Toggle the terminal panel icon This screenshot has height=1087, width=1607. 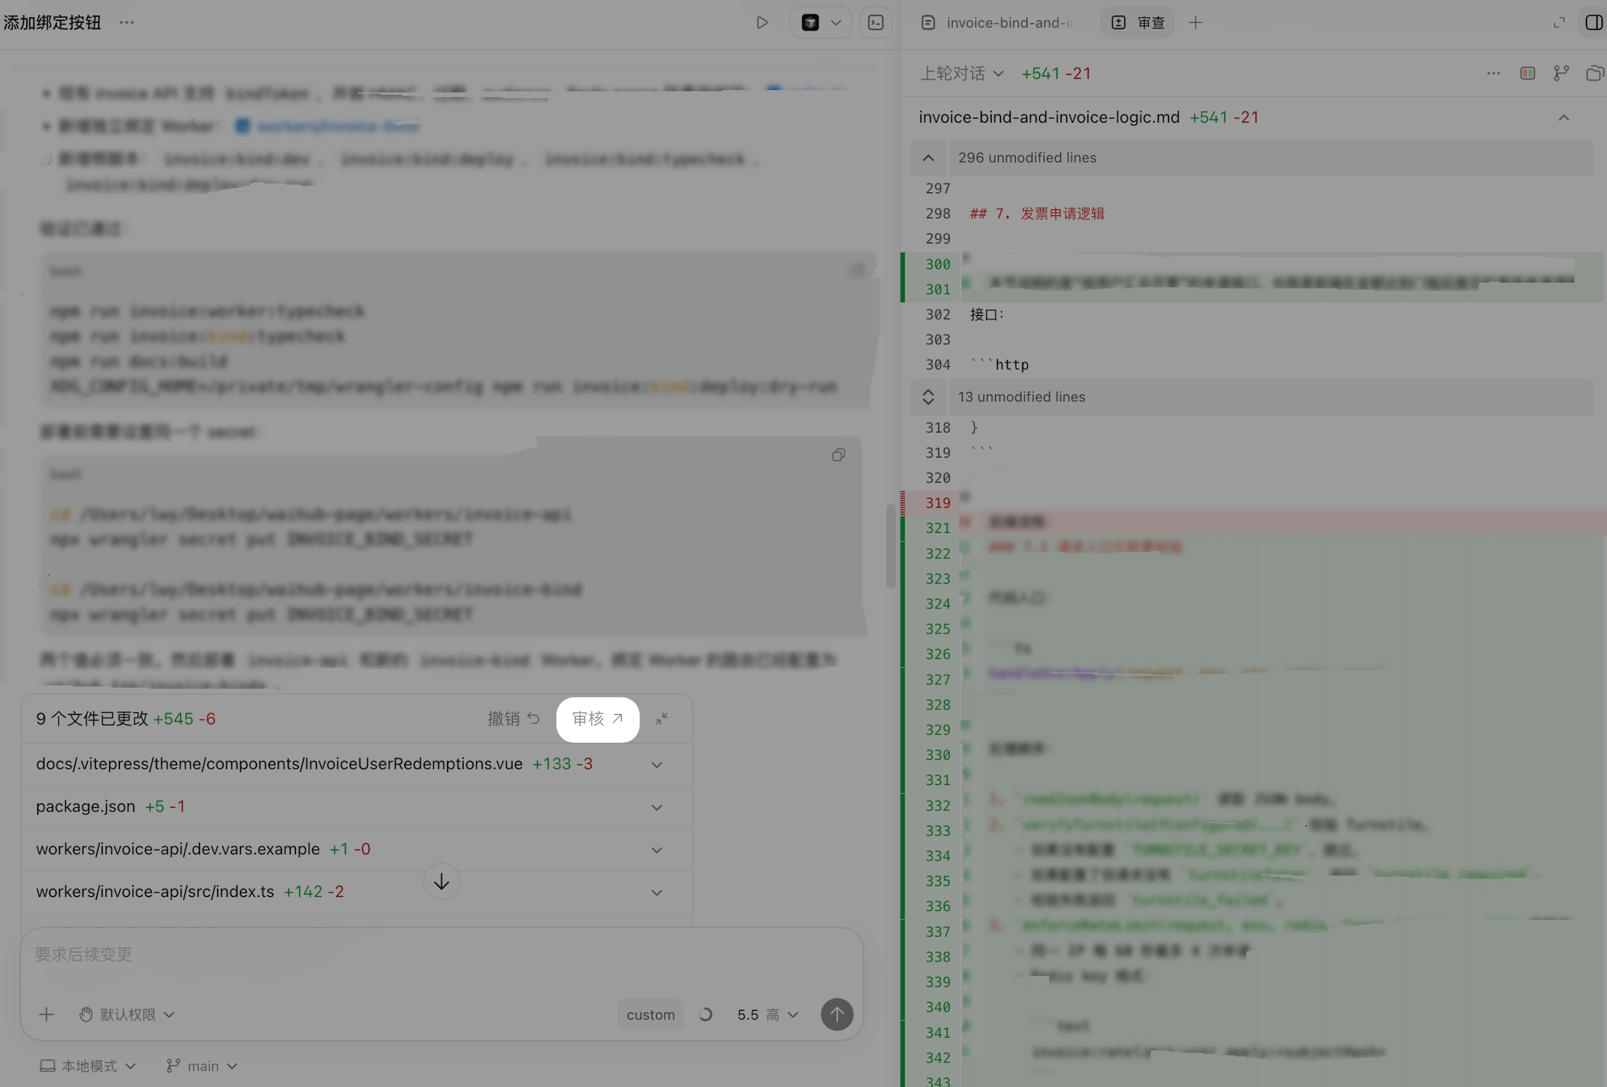(876, 23)
